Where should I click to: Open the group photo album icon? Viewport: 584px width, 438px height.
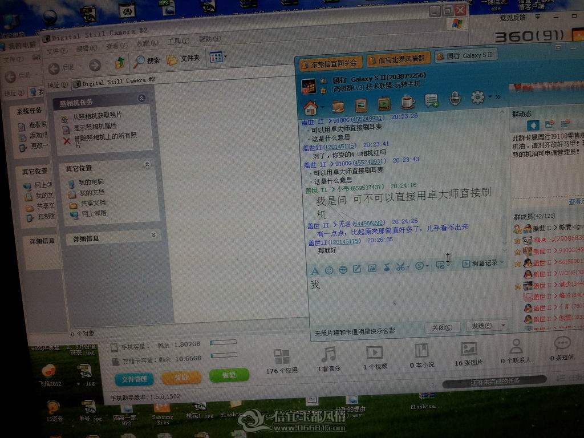(x=360, y=106)
